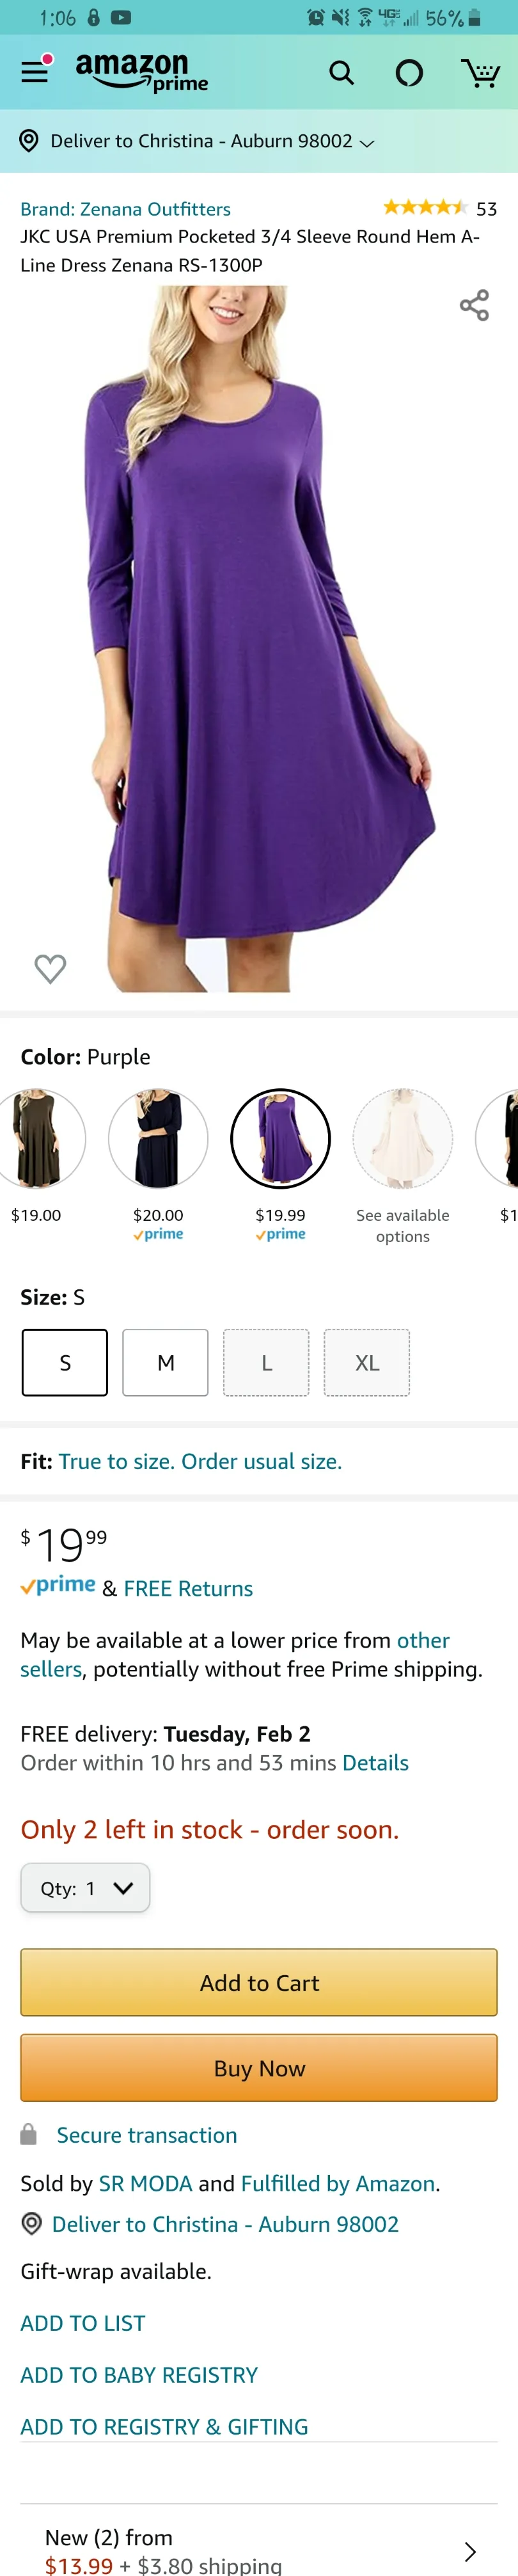
Task: Add dress to wishlist with heart icon
Action: click(50, 967)
